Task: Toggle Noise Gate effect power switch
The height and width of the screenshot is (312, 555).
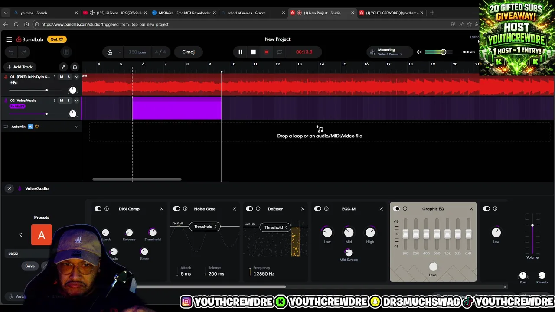Action: point(176,209)
